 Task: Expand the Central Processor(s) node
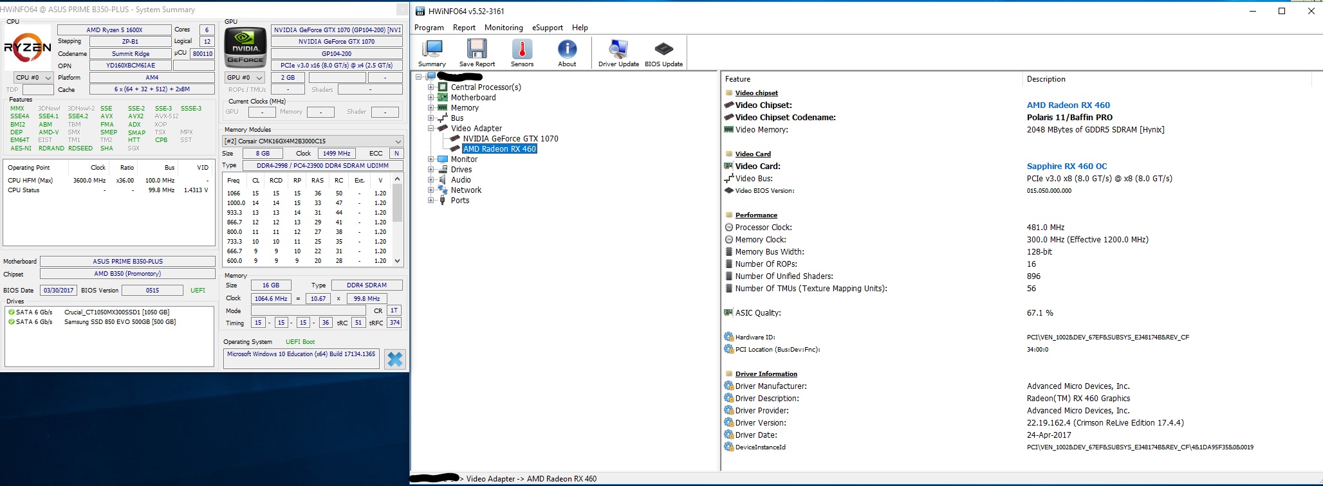[x=430, y=87]
